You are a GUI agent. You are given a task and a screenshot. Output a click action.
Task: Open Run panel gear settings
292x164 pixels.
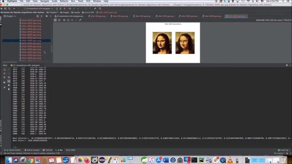(287, 65)
